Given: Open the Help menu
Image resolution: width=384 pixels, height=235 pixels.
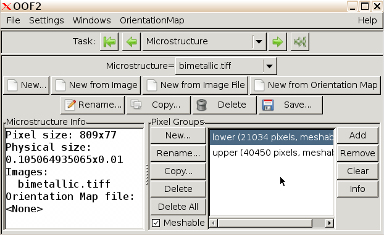Looking at the screenshot, I should [367, 20].
